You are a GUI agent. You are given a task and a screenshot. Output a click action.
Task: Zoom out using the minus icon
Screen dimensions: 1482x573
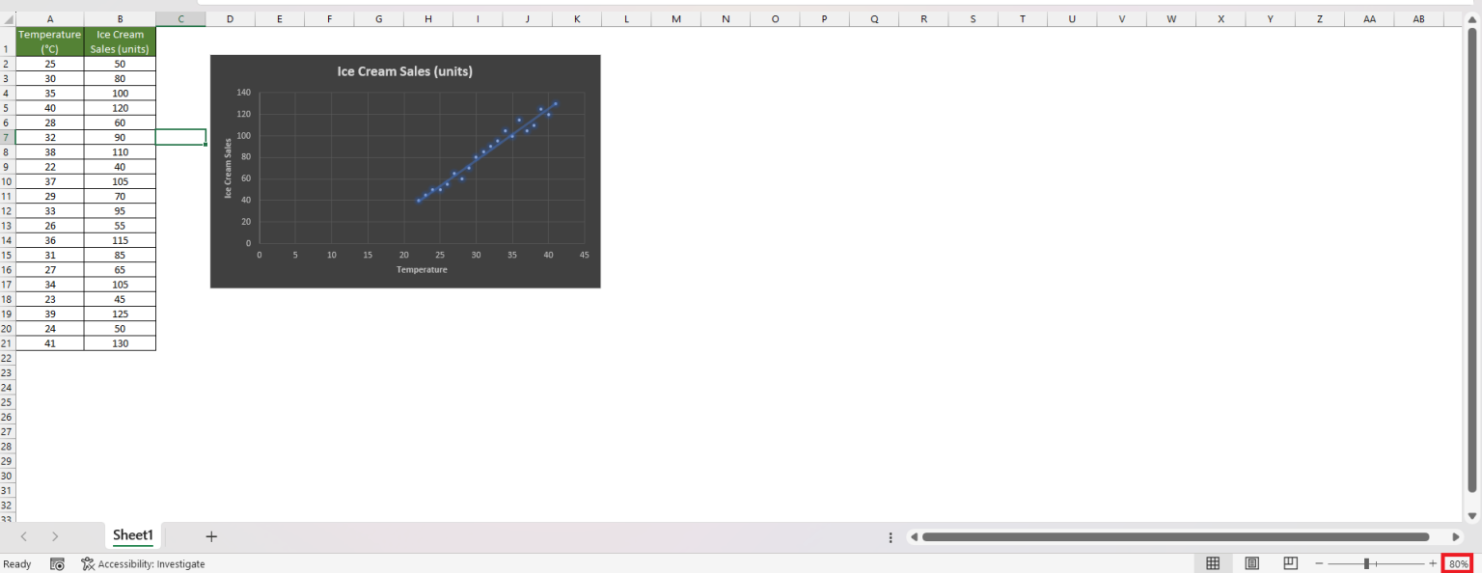pyautogui.click(x=1320, y=563)
